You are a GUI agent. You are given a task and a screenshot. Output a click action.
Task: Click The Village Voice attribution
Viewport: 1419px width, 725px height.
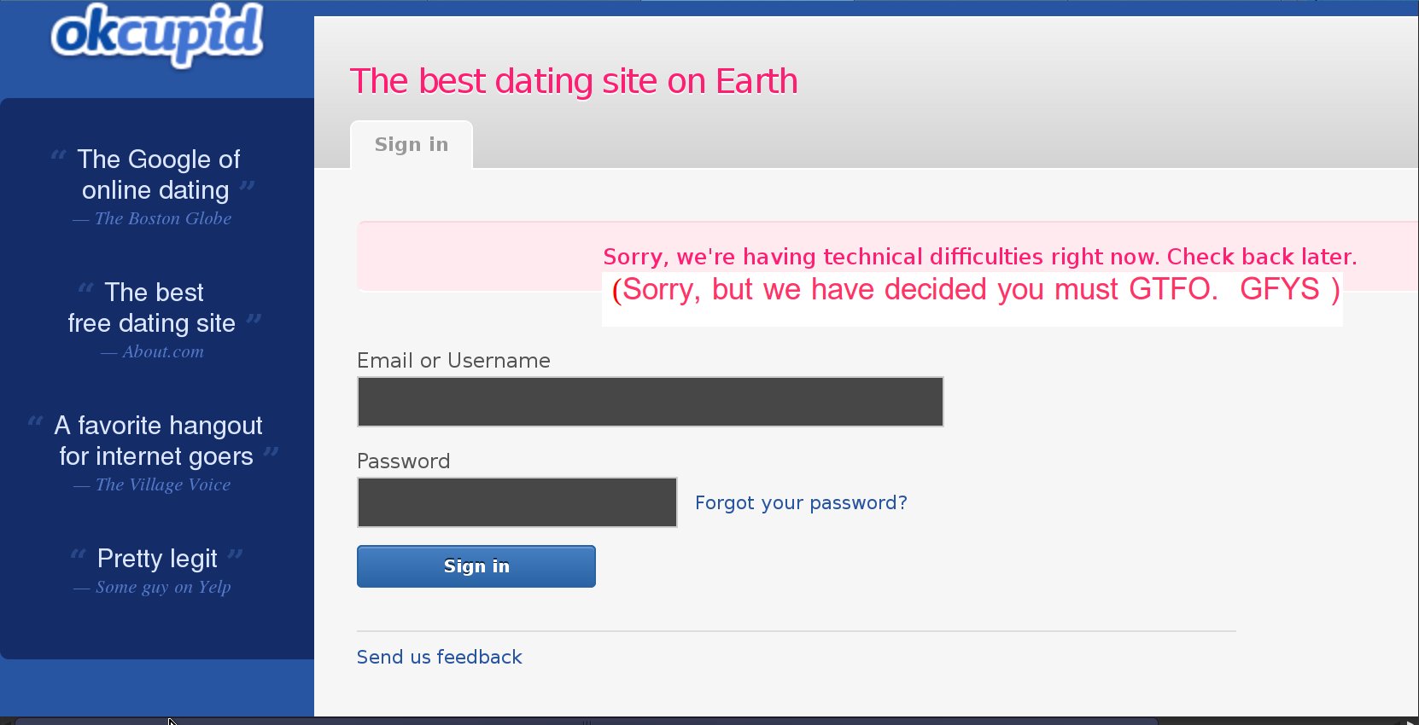pyautogui.click(x=162, y=484)
